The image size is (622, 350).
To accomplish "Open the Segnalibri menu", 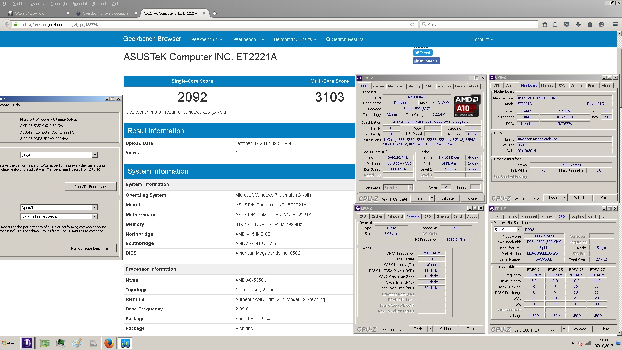I will pos(79,4).
